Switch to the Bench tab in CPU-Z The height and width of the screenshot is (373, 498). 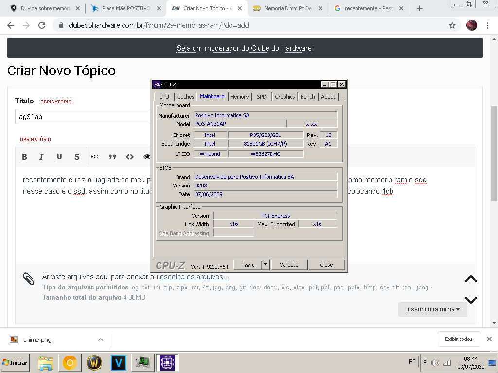pos(308,97)
